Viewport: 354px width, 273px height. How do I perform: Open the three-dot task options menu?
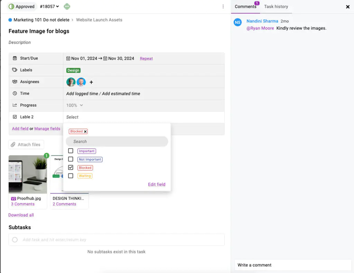coord(223,7)
